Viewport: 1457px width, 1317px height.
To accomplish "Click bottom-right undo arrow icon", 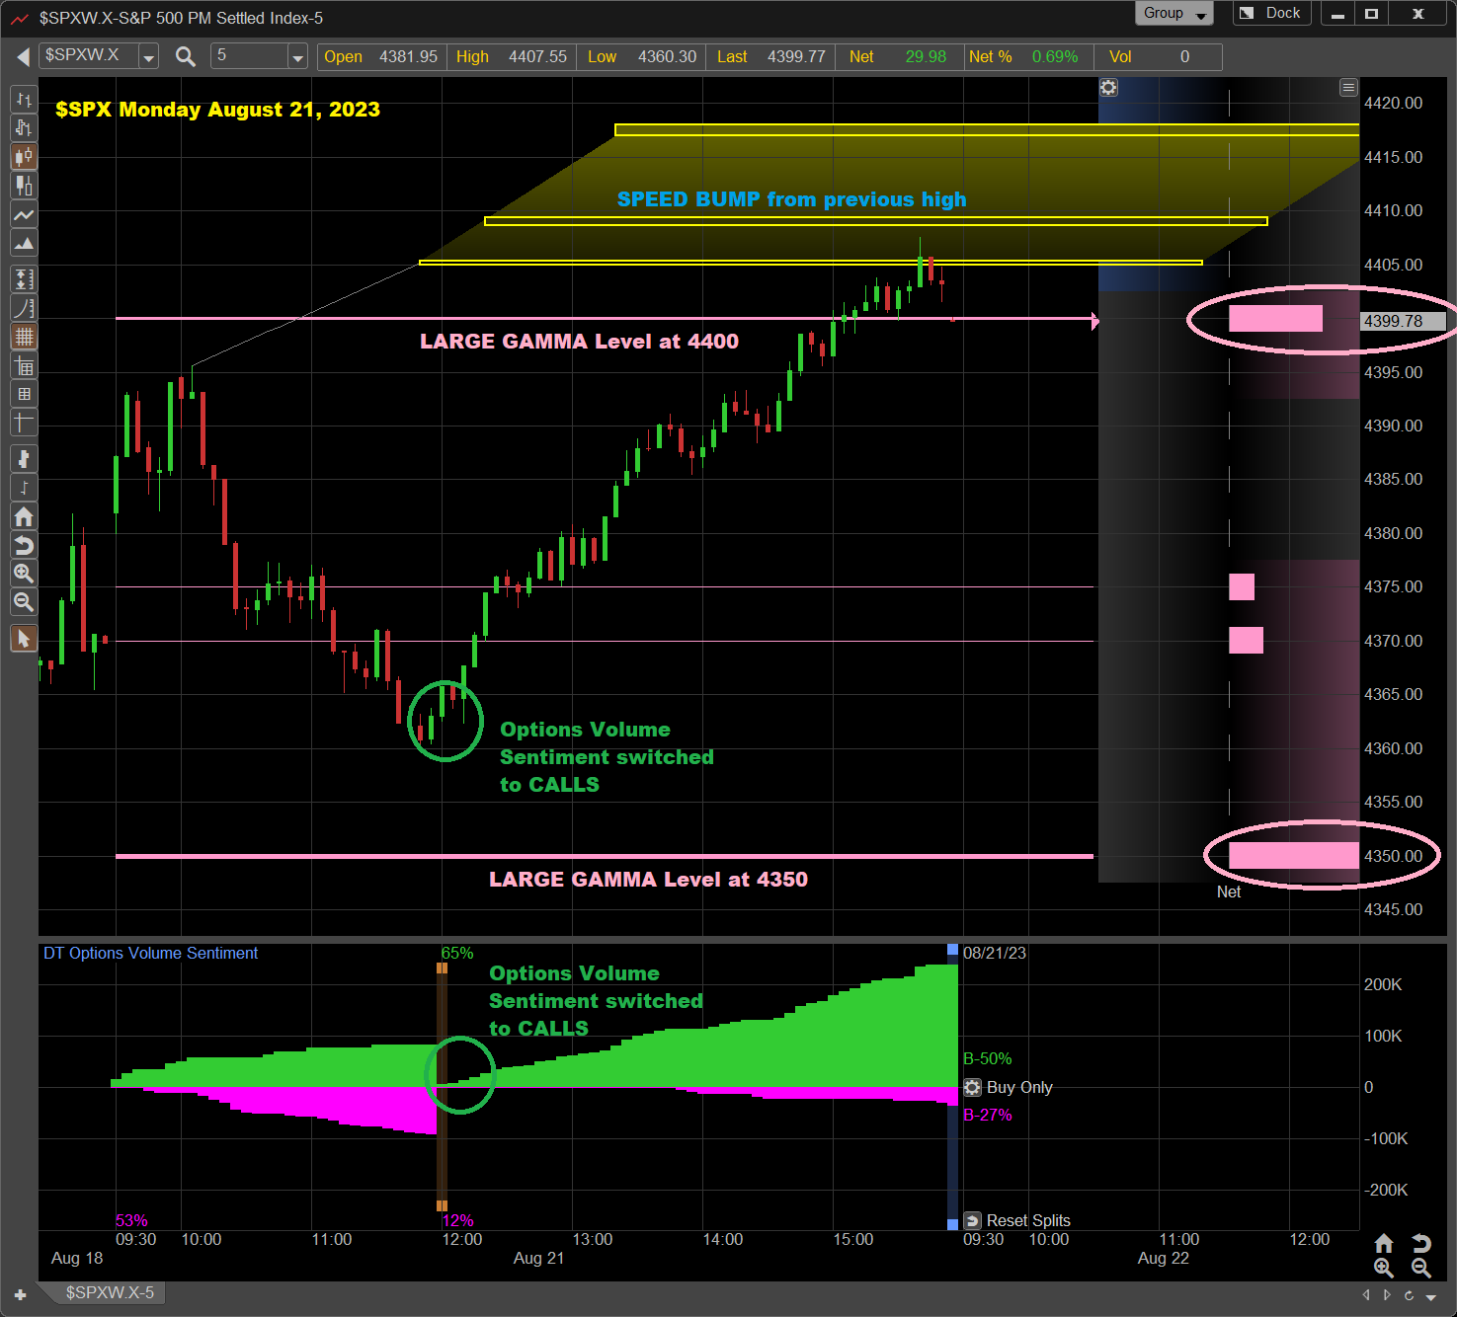I will click(1421, 1243).
